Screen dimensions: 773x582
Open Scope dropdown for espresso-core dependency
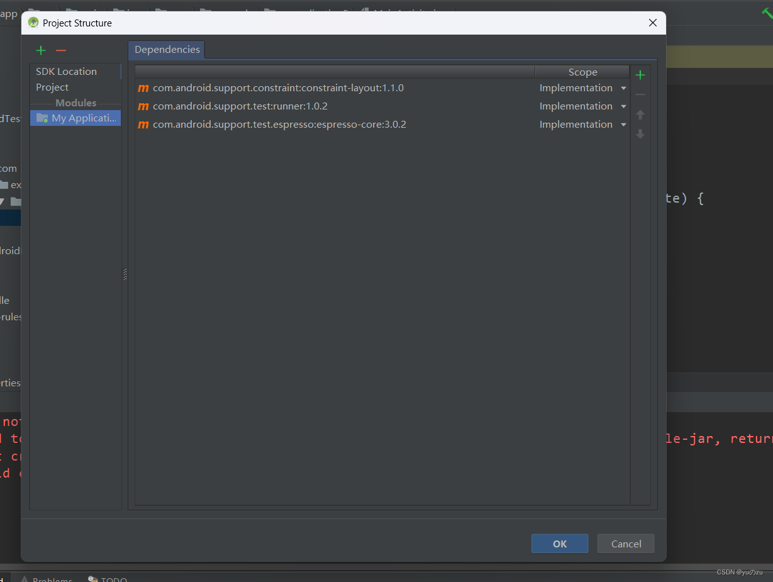(x=623, y=124)
